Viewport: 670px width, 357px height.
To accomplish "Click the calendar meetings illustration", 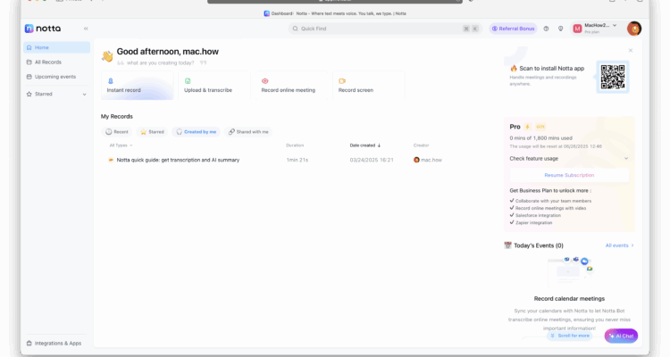I will [570, 271].
